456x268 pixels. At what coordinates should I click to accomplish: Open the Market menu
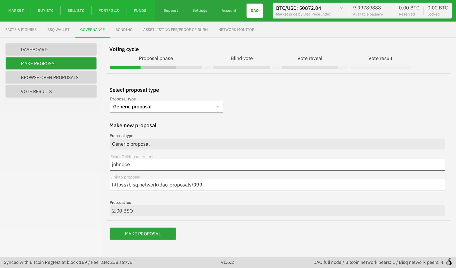coord(16,11)
